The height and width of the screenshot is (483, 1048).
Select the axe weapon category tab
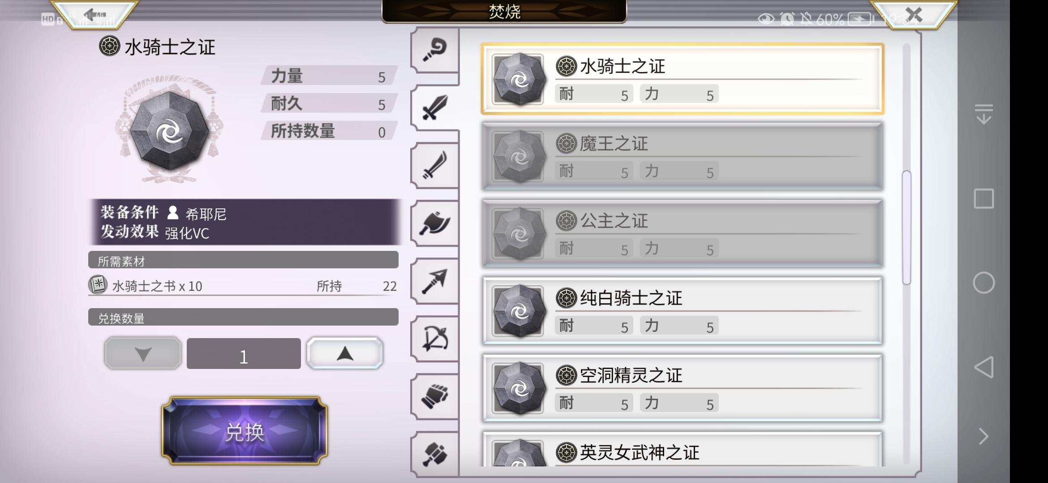(434, 223)
